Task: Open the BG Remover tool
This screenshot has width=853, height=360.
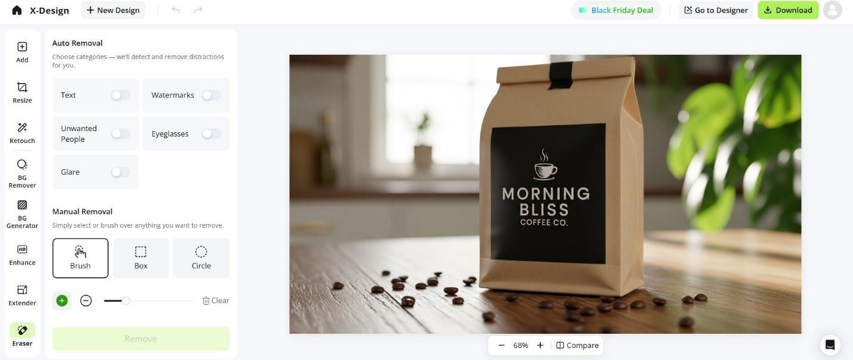Action: 22,173
